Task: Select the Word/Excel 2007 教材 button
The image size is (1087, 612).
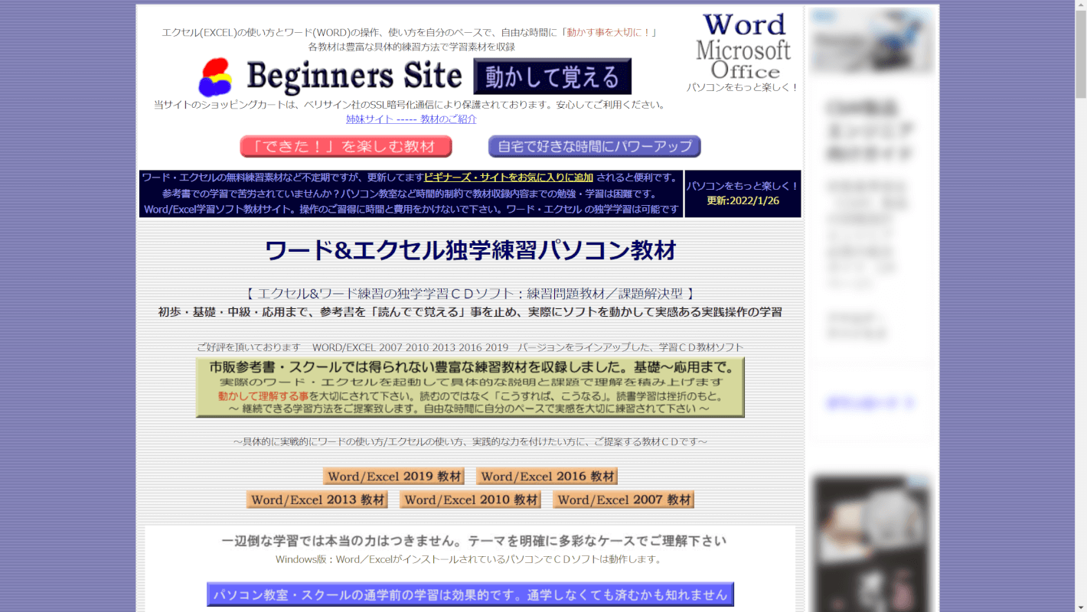Action: click(x=624, y=500)
